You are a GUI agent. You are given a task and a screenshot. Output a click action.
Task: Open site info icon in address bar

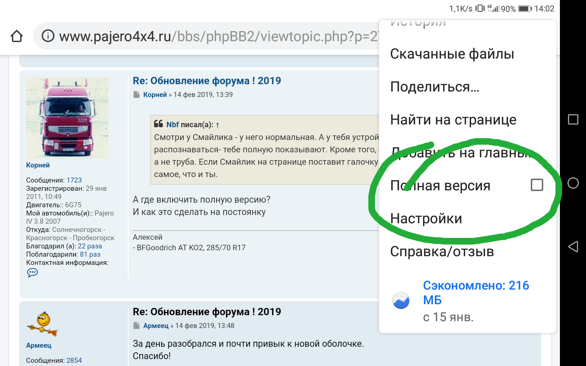47,36
